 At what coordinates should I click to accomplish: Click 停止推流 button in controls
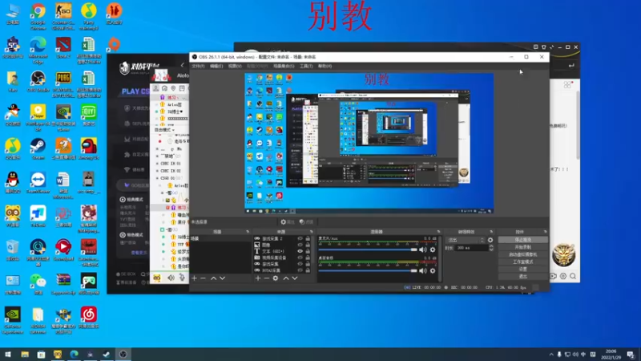pyautogui.click(x=523, y=240)
